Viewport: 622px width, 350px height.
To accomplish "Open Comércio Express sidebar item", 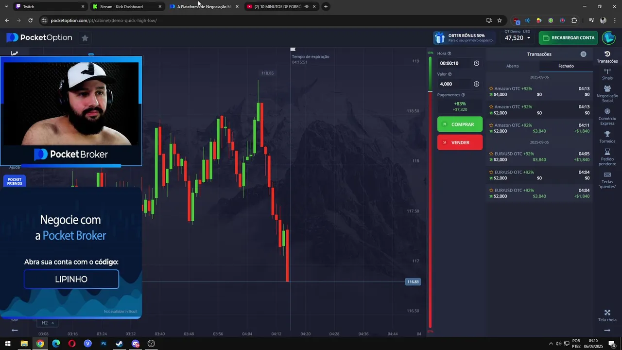I will tap(607, 117).
